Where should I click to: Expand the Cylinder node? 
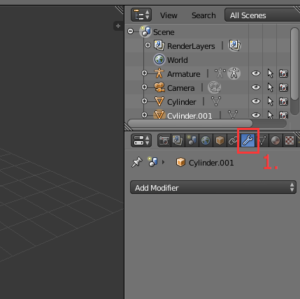(144, 101)
